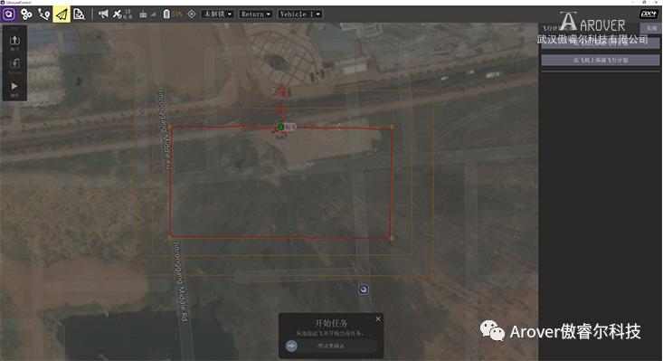This screenshot has width=663, height=361.
Task: Close the 开始任务 confirmation popup
Action: click(x=378, y=318)
